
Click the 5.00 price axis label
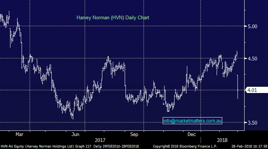252,27
